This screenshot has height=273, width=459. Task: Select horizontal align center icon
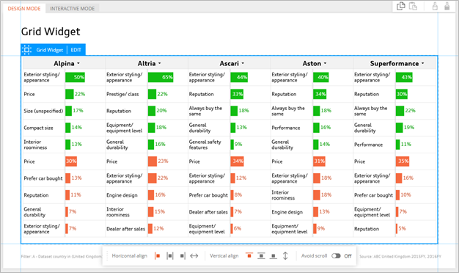tap(170, 255)
